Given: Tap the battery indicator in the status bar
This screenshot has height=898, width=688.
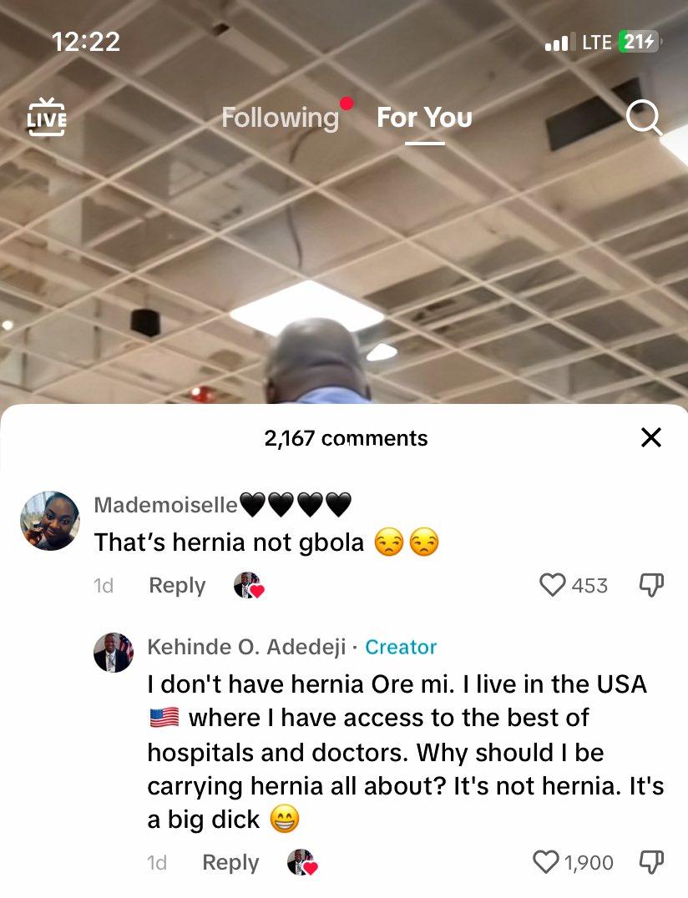Looking at the screenshot, I should pyautogui.click(x=638, y=42).
